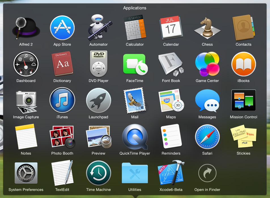Screen dimensions: 270x198
Task: Open the System Preferences gear icon
Action: 26,173
